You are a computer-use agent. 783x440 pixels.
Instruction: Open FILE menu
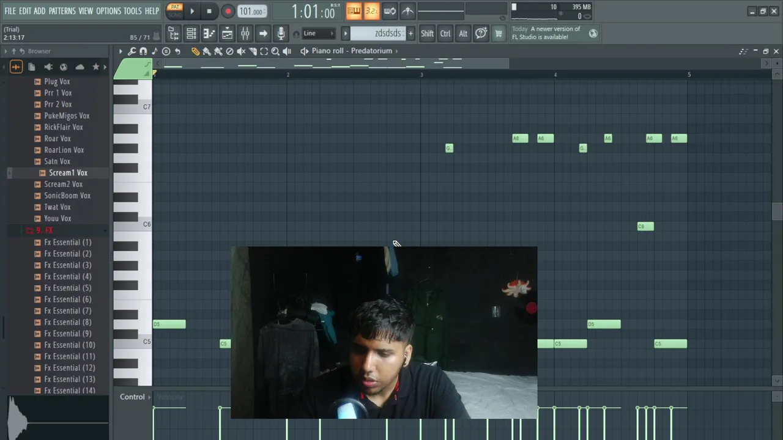click(x=10, y=11)
